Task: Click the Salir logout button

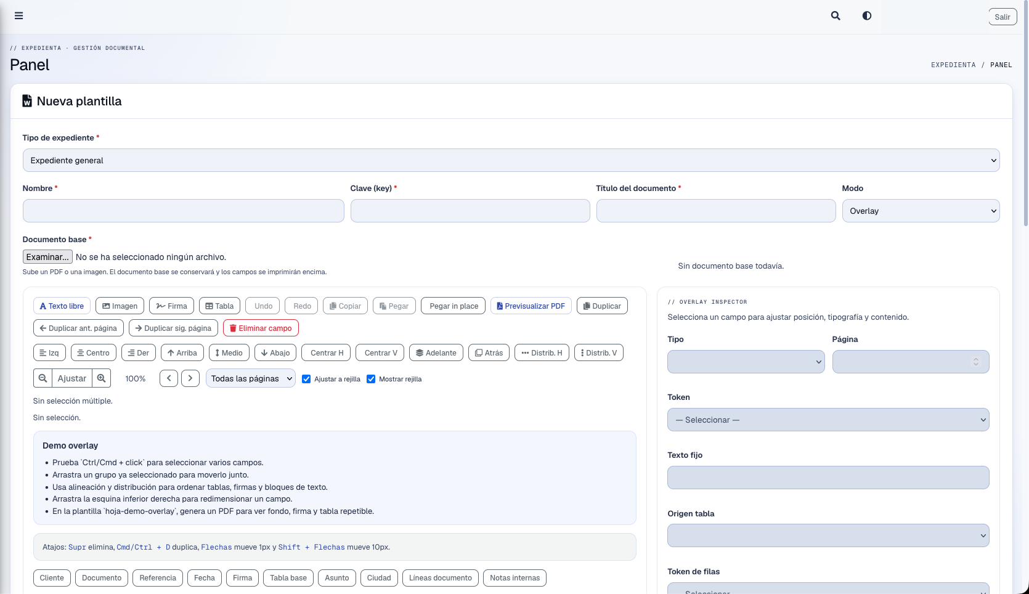Action: (1003, 17)
